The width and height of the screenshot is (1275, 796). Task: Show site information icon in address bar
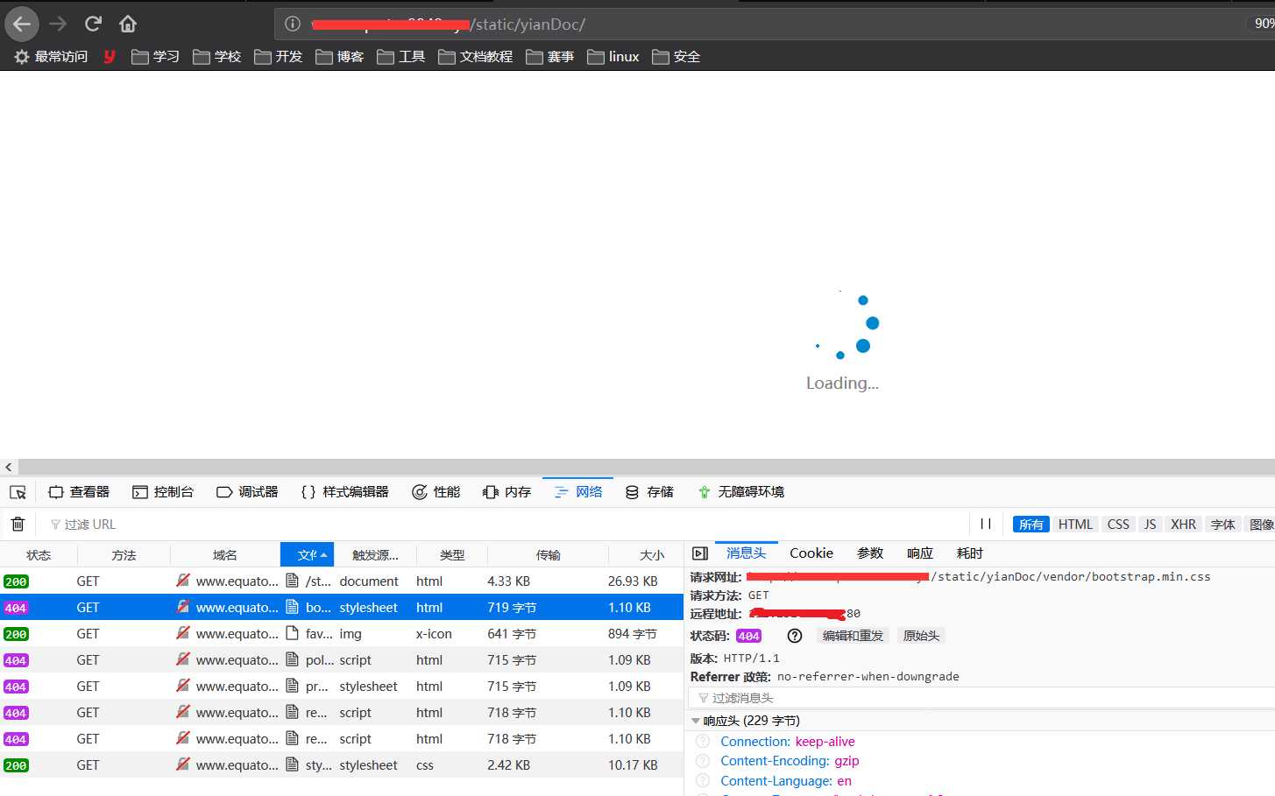[x=293, y=24]
